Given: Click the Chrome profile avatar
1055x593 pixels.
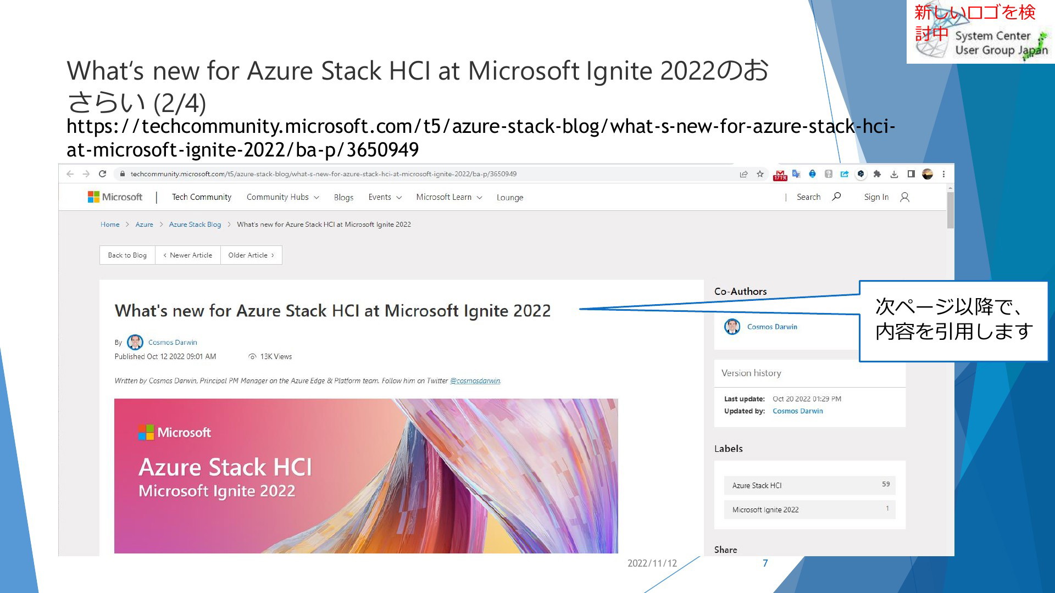Looking at the screenshot, I should (x=928, y=174).
